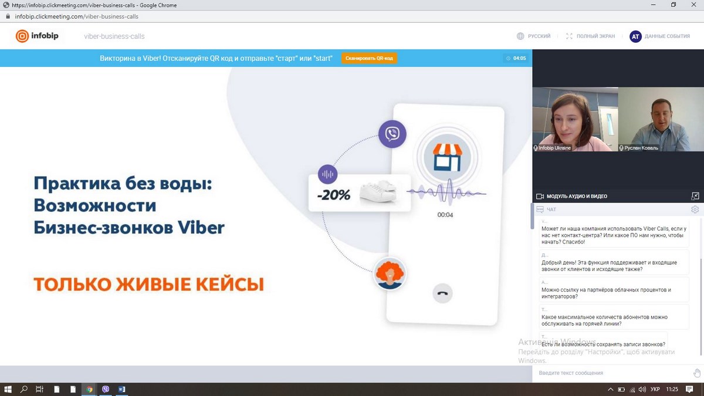Toggle full screen mode (Полный экран)
Viewport: 704px width, 396px height.
tap(590, 36)
